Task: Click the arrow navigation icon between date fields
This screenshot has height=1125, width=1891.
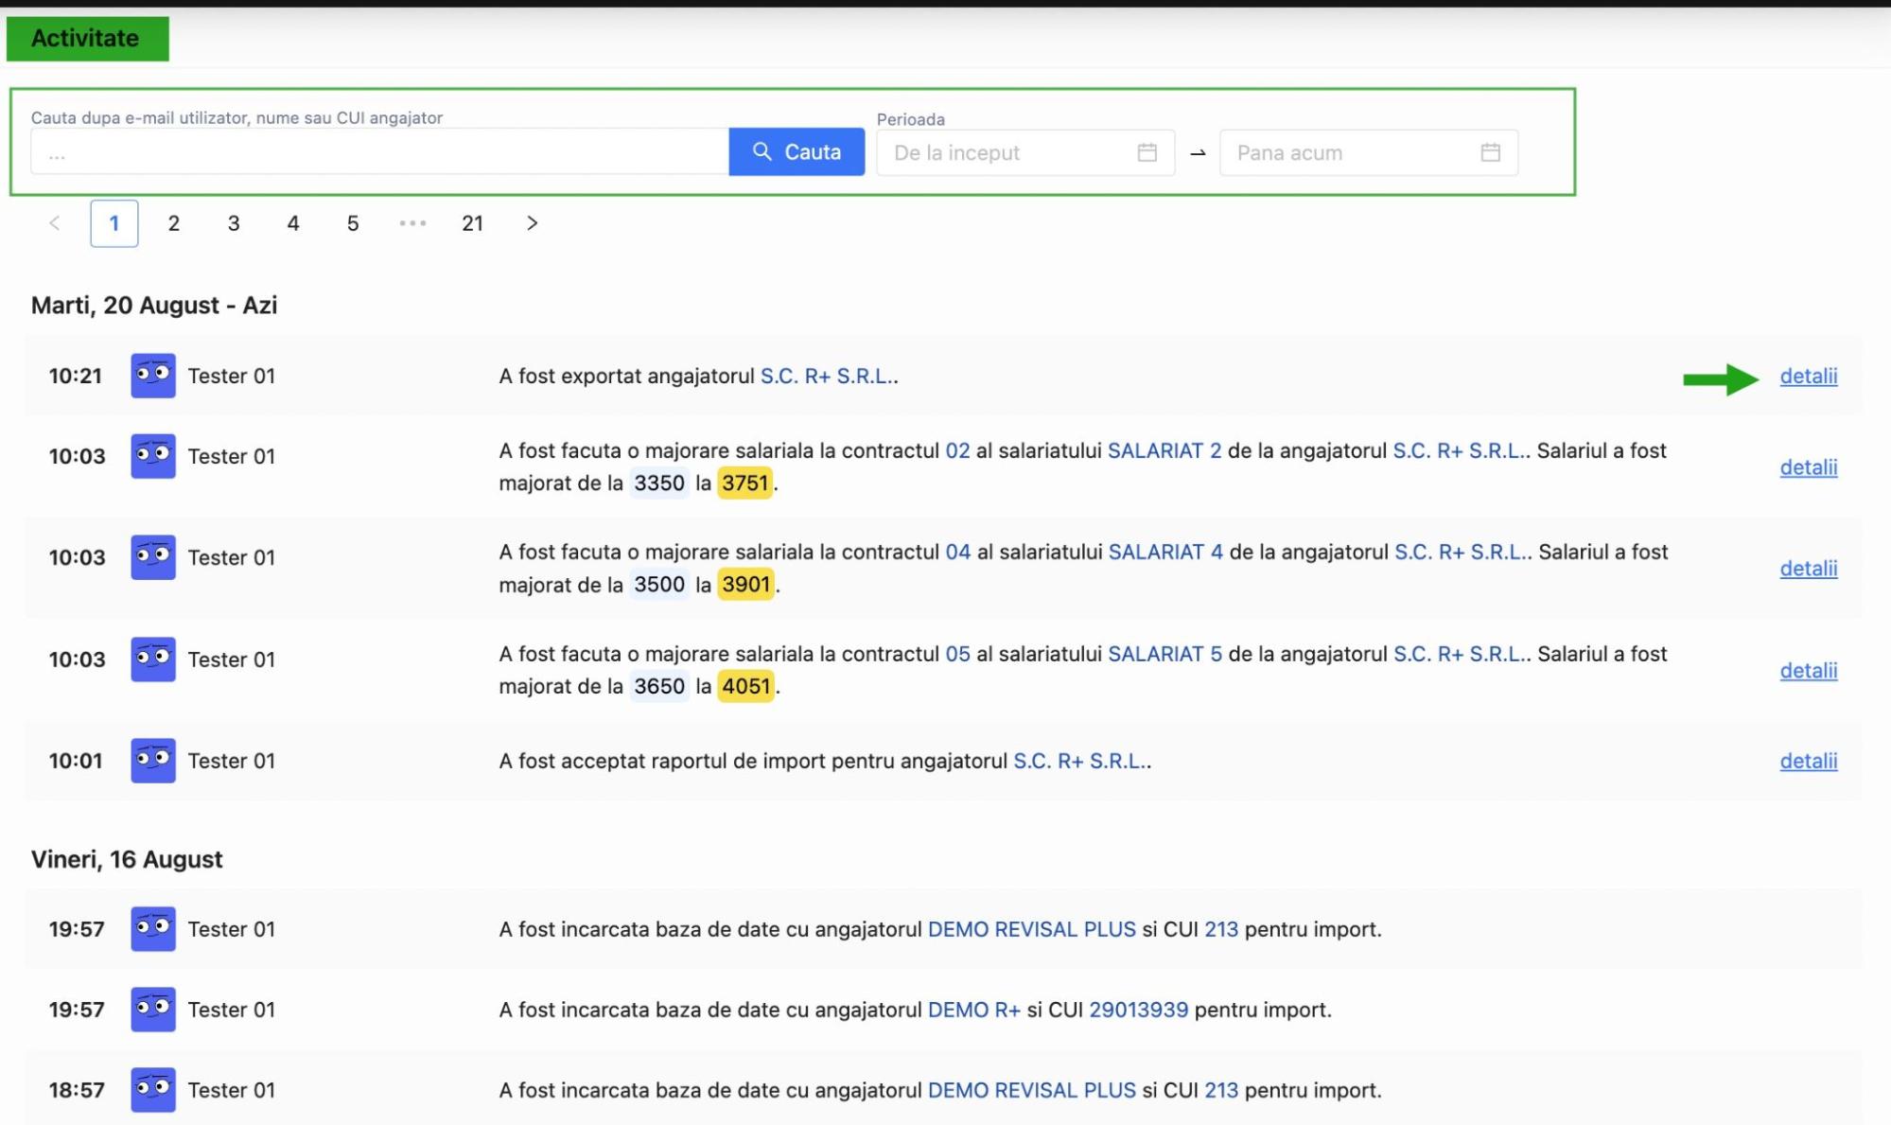Action: point(1197,152)
